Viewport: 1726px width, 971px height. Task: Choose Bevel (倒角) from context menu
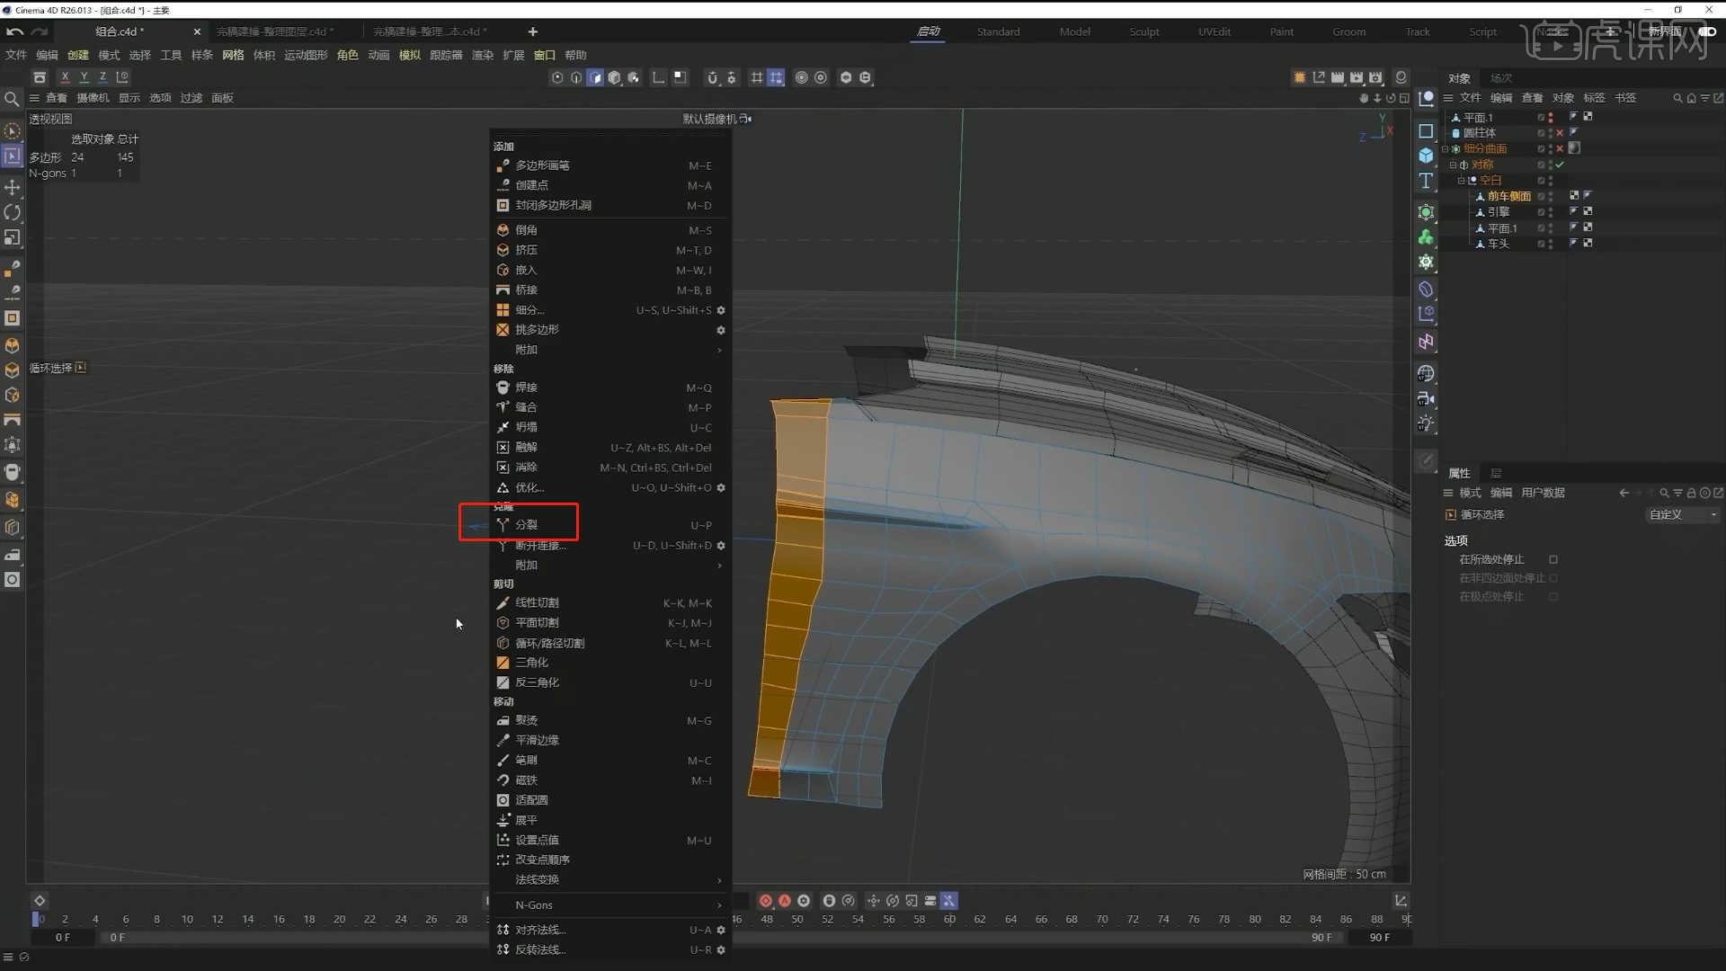click(611, 230)
